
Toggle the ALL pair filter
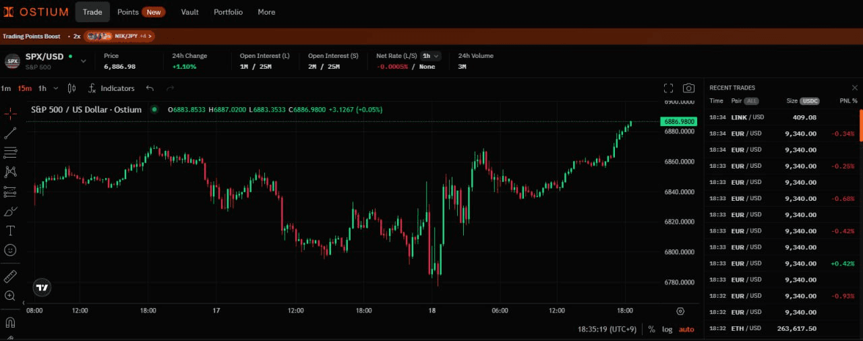coord(752,101)
